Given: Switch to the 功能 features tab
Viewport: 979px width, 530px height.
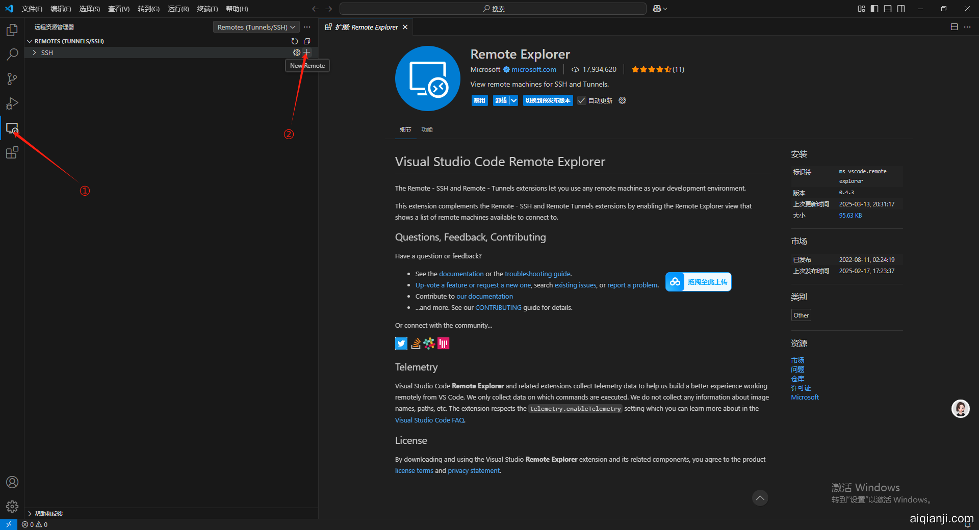Looking at the screenshot, I should [427, 129].
